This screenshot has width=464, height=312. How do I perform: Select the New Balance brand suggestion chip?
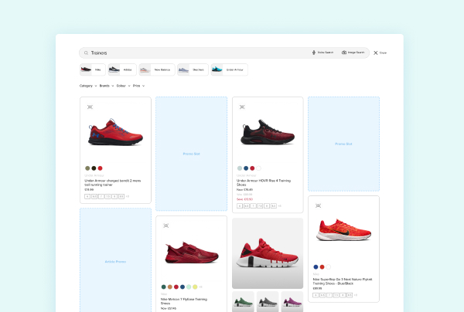click(x=157, y=70)
